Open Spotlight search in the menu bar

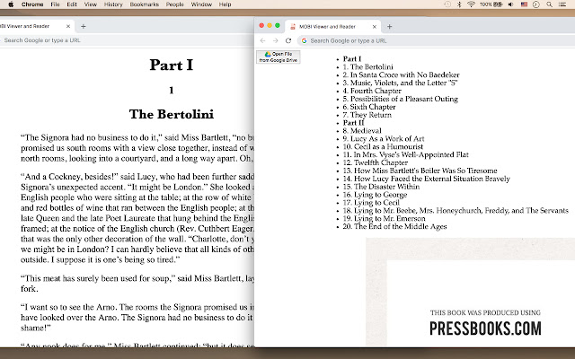[550, 4]
